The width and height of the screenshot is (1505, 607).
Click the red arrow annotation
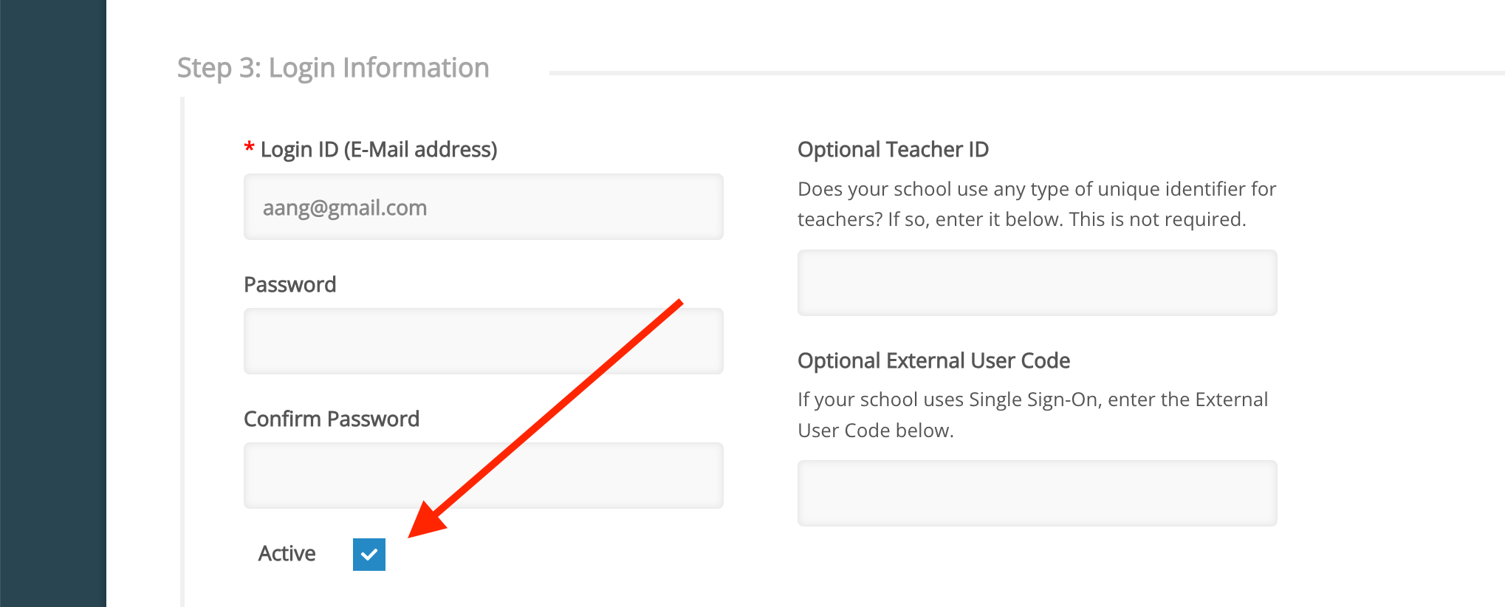click(554, 414)
